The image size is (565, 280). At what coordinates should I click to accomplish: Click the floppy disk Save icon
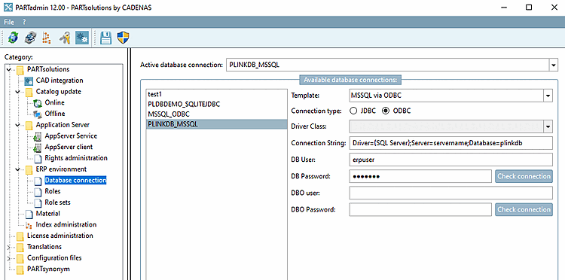(x=105, y=38)
